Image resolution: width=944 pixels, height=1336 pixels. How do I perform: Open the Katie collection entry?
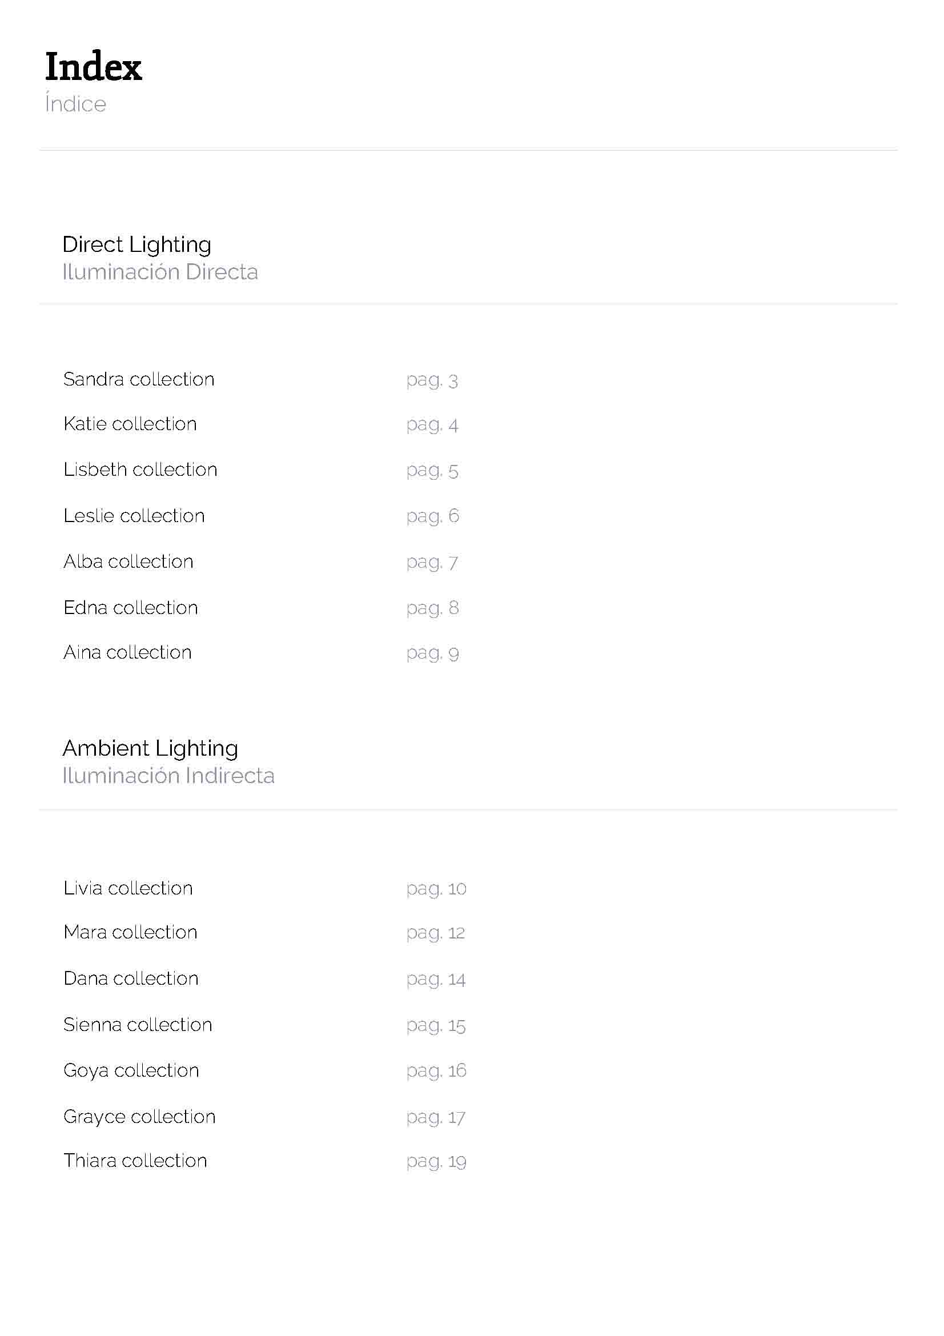click(130, 424)
